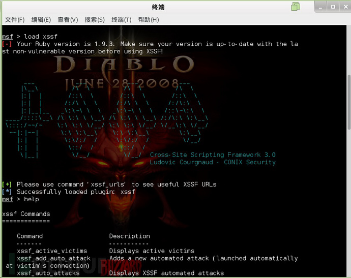Click the 终端 window title

(158, 7)
